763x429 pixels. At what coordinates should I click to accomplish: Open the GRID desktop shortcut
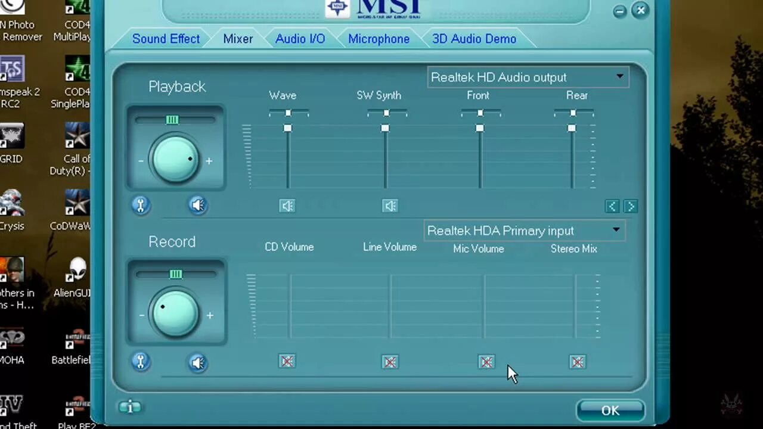(x=12, y=143)
